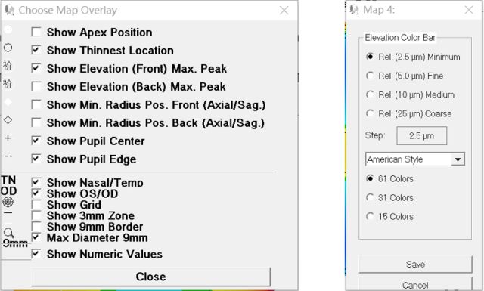Screen dimensions: 484x291
Task: Click the OD eye label icon
Action: coord(8,191)
